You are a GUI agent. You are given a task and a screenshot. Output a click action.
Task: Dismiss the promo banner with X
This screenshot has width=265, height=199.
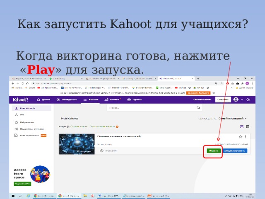coord(214,93)
